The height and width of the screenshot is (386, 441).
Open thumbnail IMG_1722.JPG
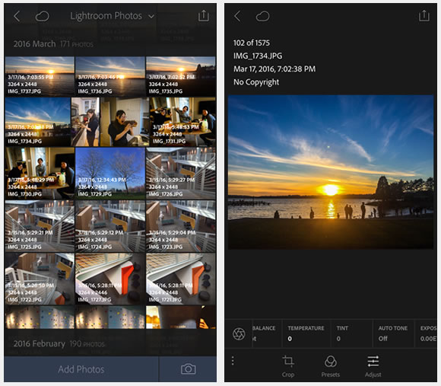tap(40, 279)
